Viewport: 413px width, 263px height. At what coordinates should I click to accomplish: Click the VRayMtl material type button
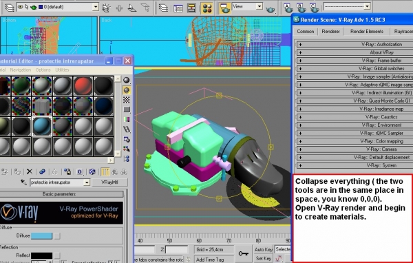click(x=110, y=182)
